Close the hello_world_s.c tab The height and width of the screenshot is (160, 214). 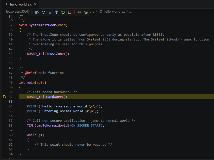pos(35,4)
